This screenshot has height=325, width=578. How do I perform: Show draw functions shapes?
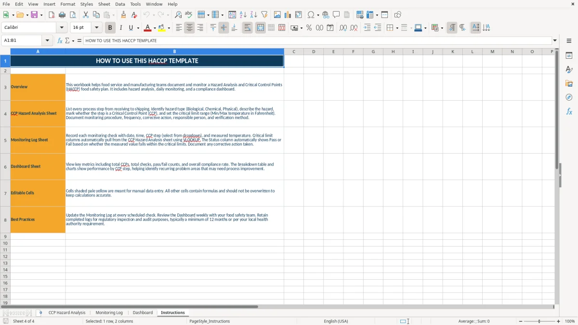398,15
